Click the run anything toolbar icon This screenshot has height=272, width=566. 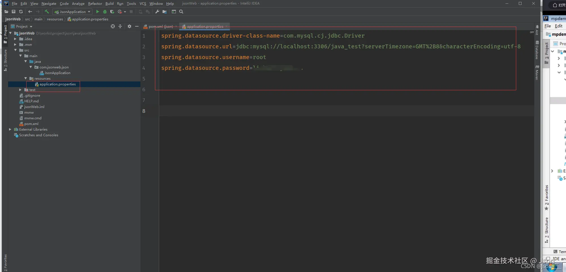coord(174,12)
